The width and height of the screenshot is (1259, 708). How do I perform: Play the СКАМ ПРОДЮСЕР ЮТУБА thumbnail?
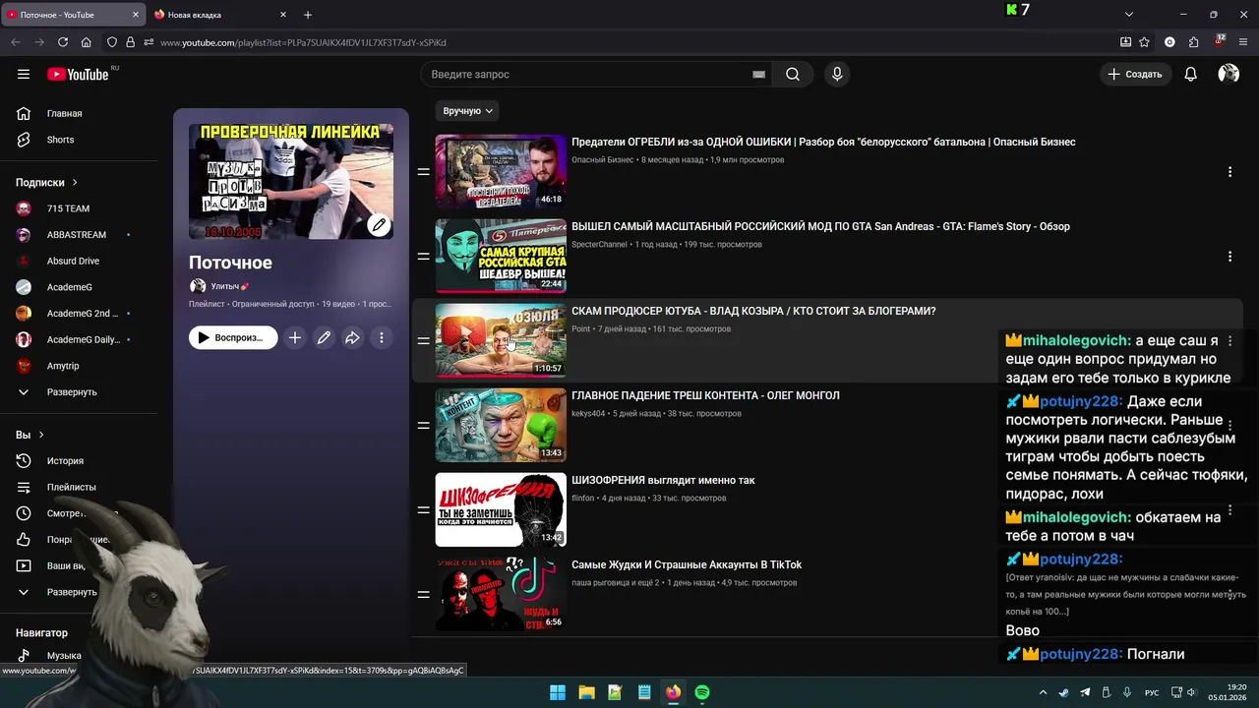pyautogui.click(x=501, y=340)
